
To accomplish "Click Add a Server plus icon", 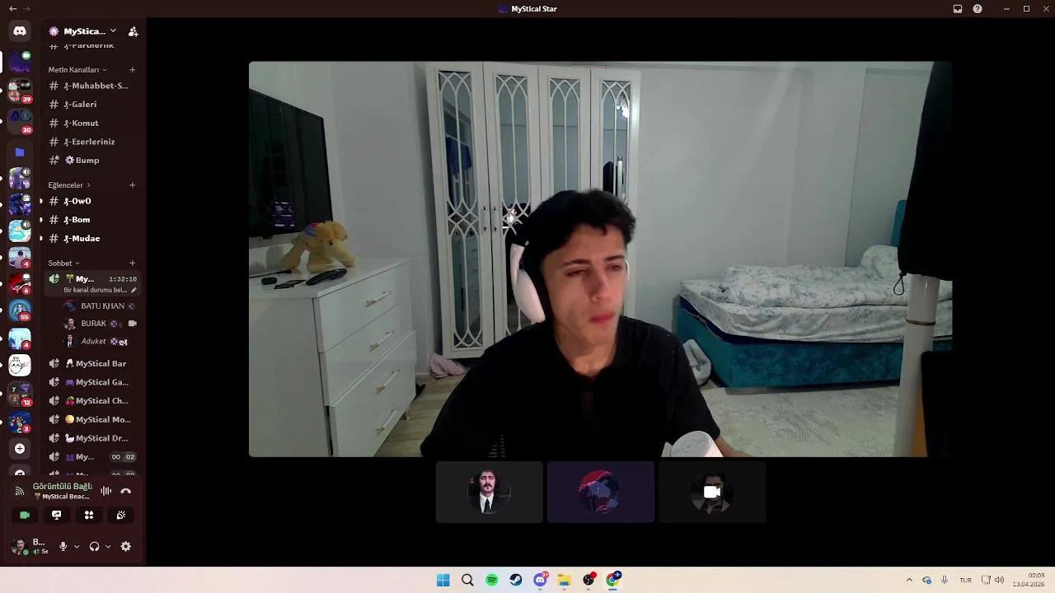I will click(x=20, y=449).
